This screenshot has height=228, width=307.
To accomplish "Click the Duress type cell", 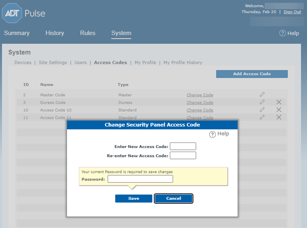I will 125,103.
